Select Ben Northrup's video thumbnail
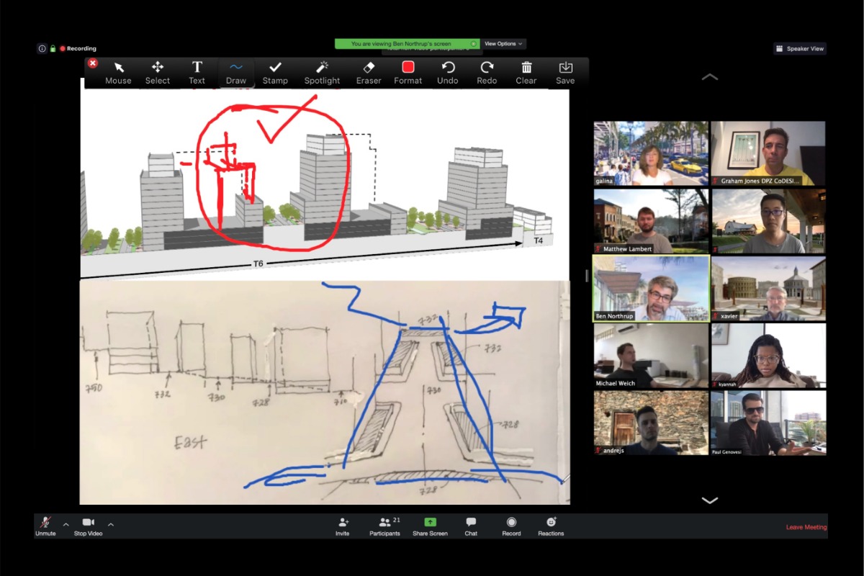Image resolution: width=864 pixels, height=576 pixels. (651, 288)
